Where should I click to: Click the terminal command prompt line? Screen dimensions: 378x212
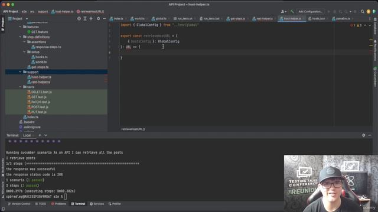click(36, 197)
